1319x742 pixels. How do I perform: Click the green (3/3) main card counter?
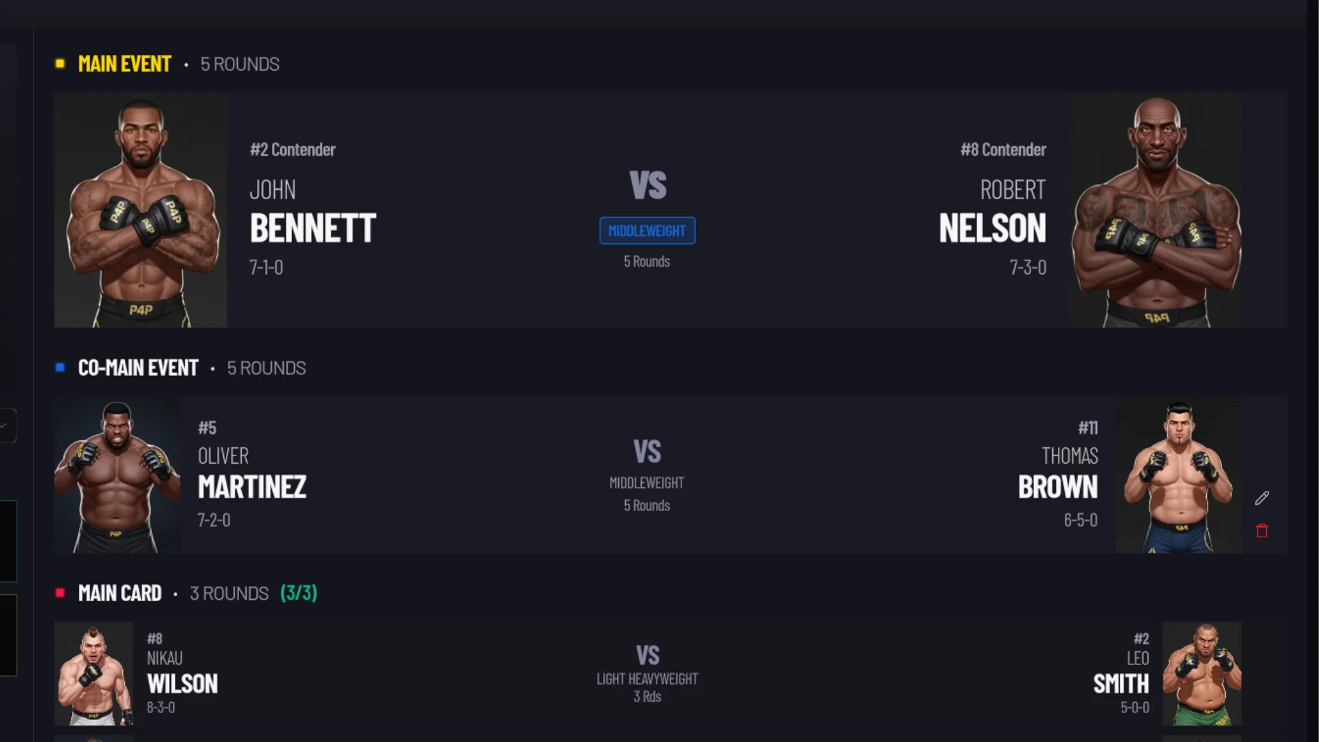[299, 594]
